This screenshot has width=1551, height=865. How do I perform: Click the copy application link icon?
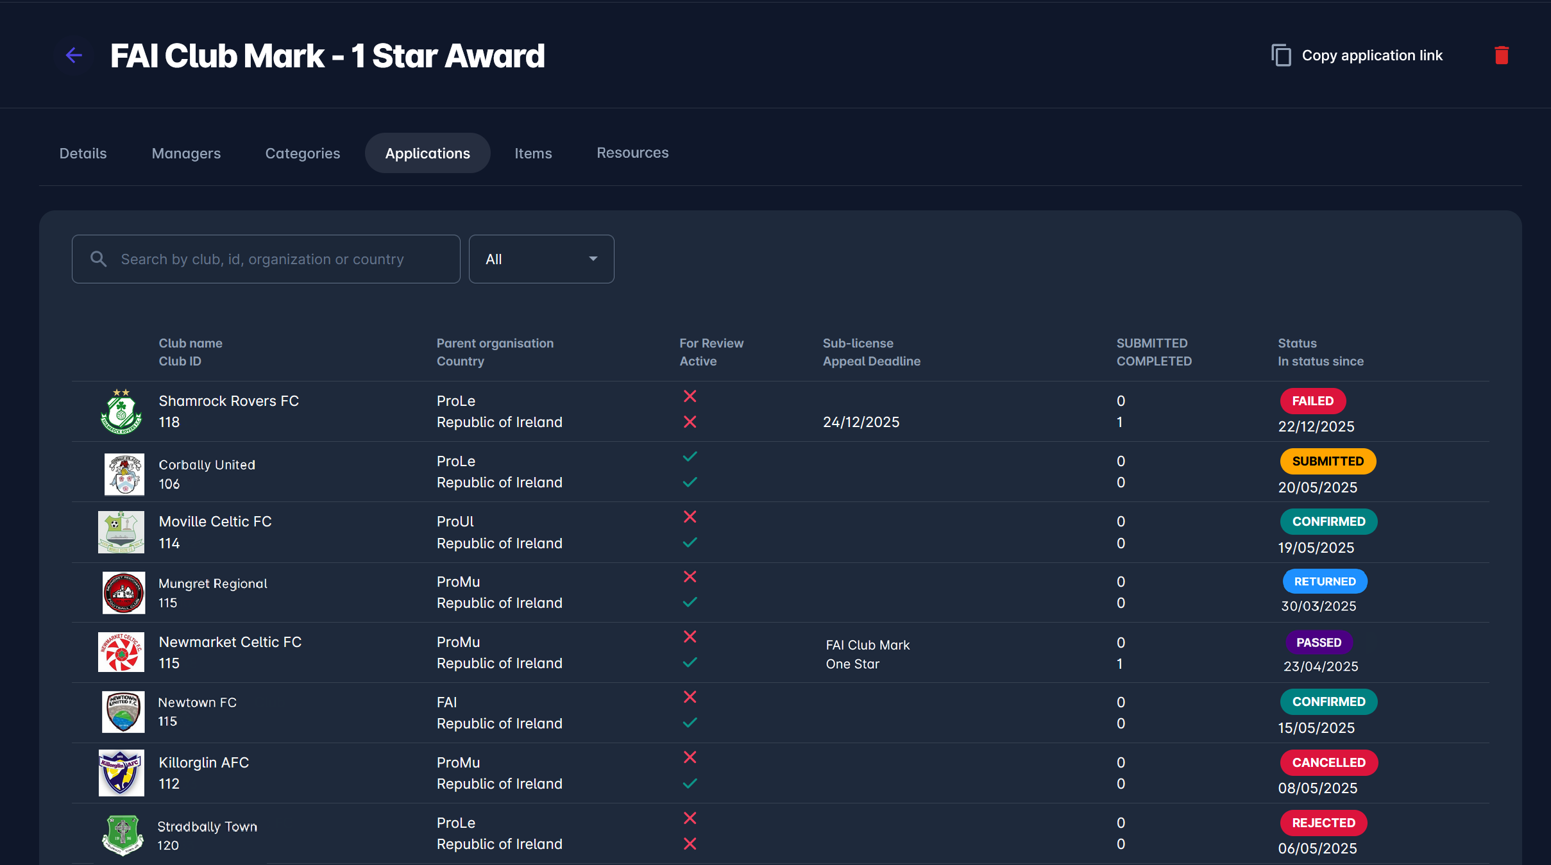(x=1281, y=56)
